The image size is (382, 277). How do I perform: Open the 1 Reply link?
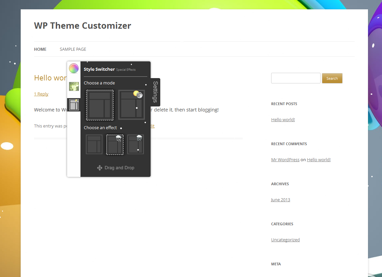[41, 94]
